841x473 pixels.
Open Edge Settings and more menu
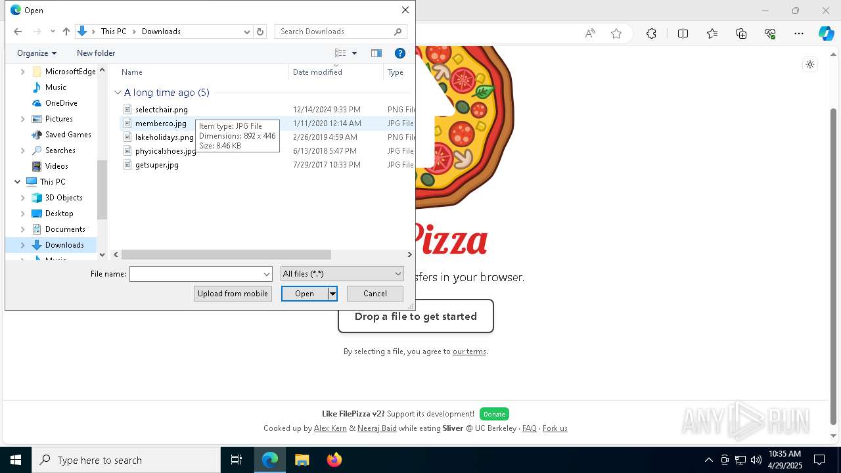coord(799,34)
